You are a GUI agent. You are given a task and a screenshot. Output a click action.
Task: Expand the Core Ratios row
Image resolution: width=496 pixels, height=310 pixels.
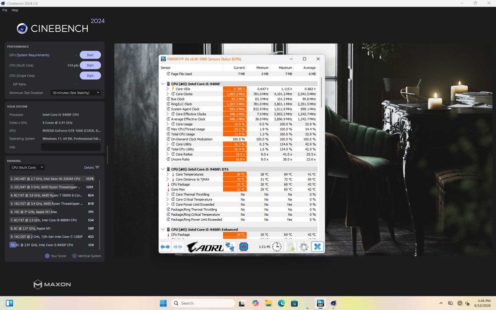168,154
